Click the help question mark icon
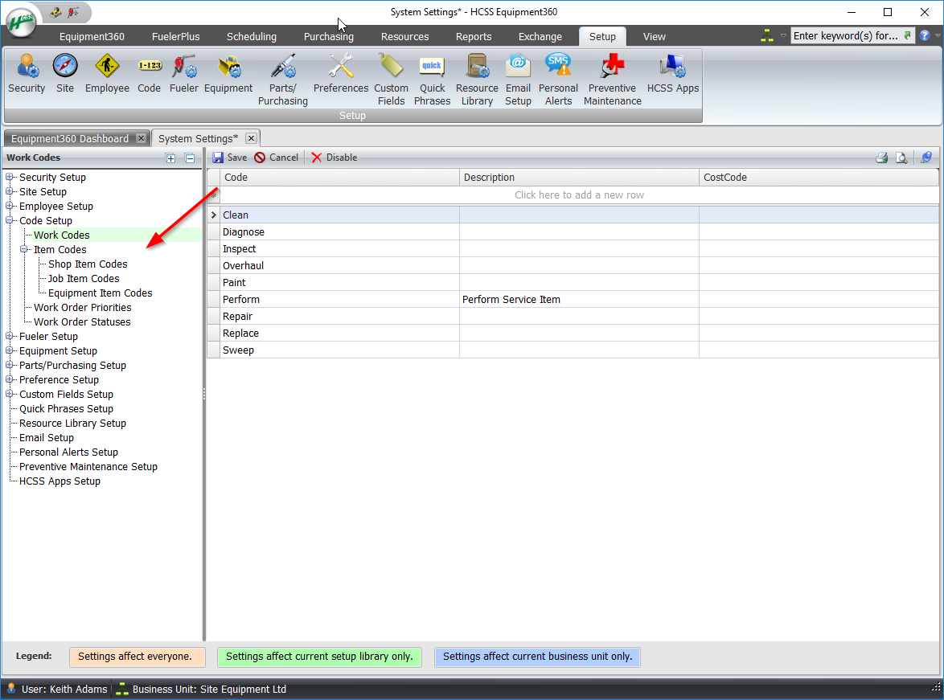The image size is (944, 700). click(925, 35)
